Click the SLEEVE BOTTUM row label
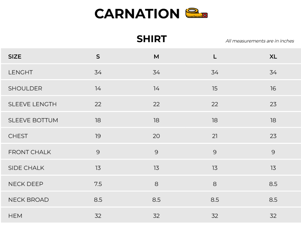 tap(33, 120)
